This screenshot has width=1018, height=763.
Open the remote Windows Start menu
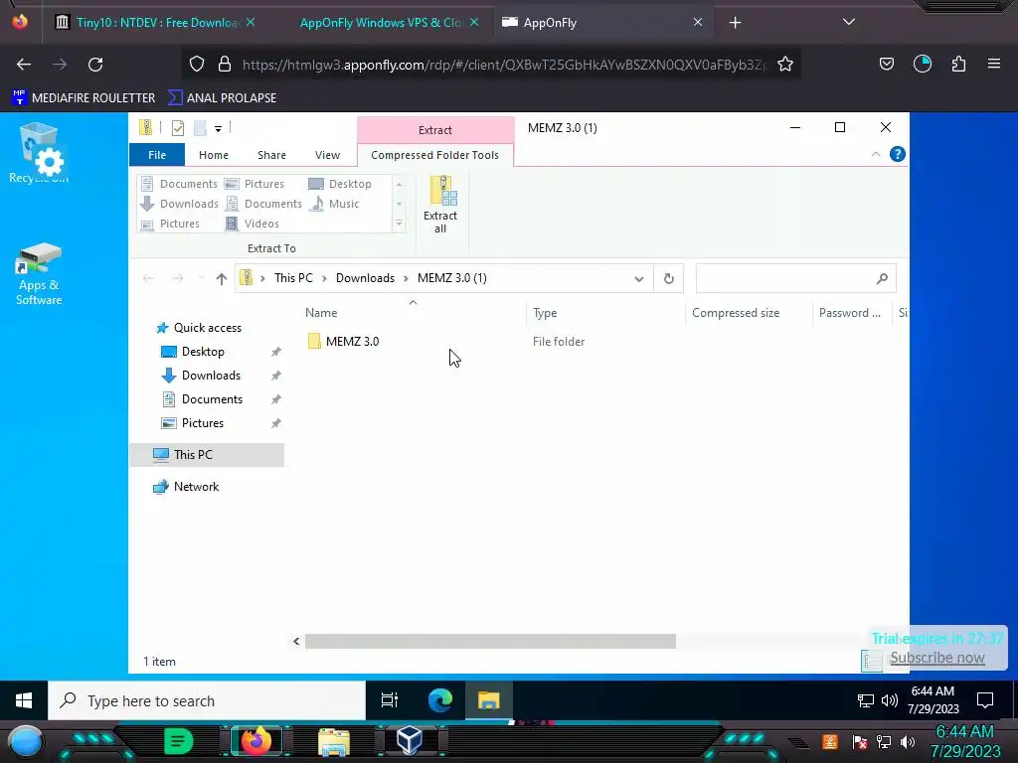pos(24,700)
